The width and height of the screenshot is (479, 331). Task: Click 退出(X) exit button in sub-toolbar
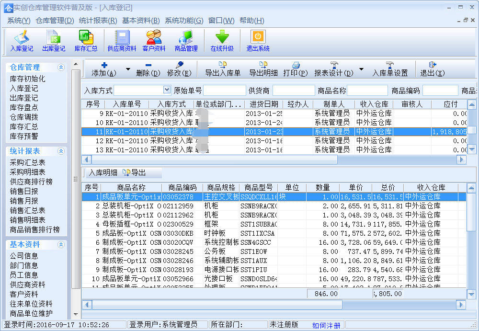coord(432,69)
